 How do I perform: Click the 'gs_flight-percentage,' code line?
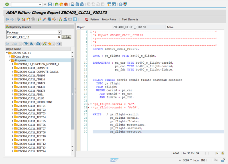coord(128,125)
